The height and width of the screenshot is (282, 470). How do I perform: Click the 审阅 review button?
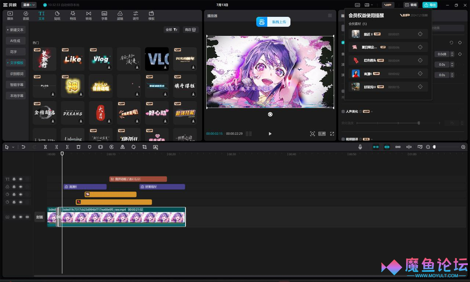(411, 5)
